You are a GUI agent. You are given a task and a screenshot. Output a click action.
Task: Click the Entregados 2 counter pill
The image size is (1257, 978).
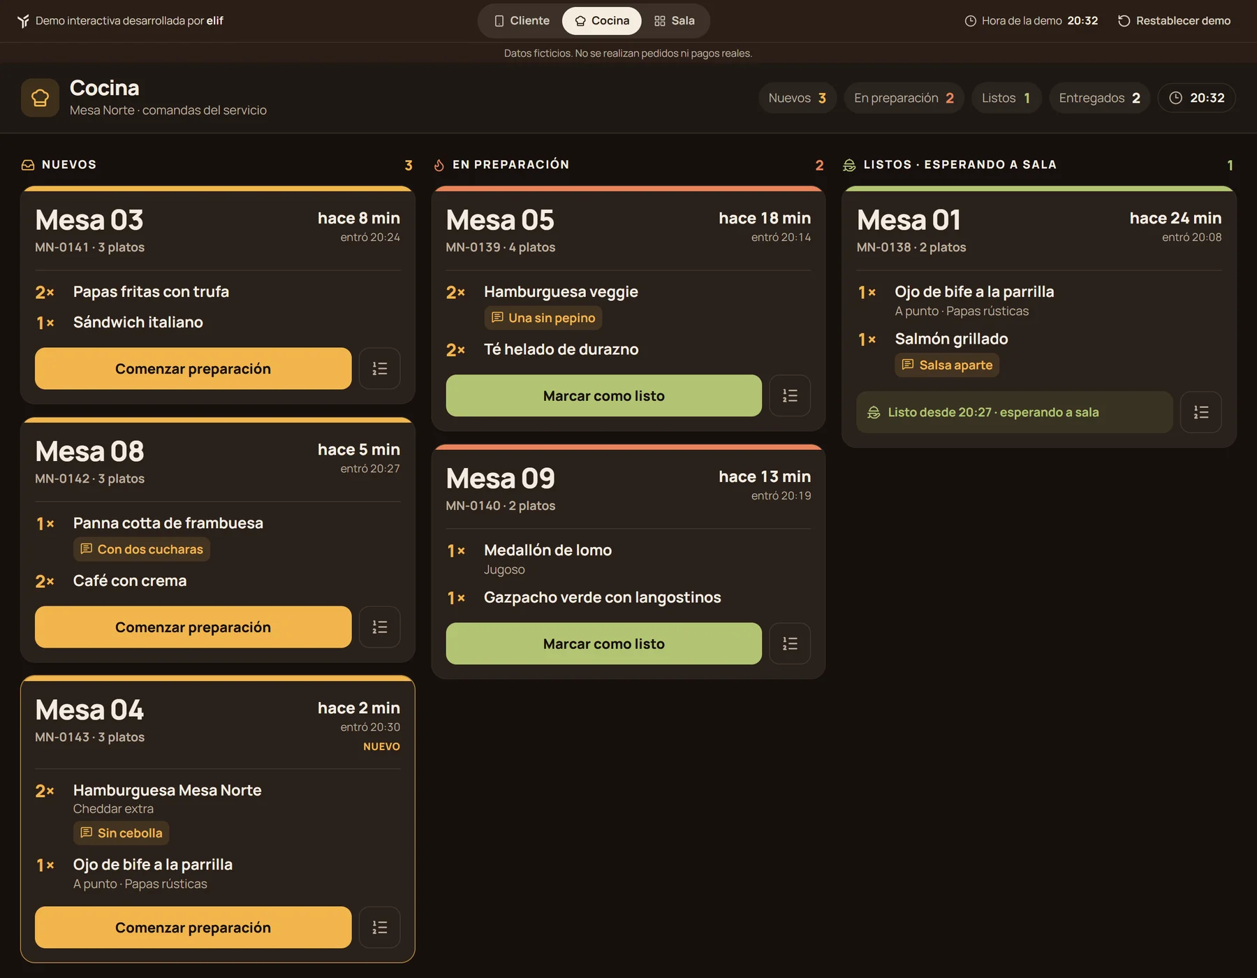[1100, 98]
